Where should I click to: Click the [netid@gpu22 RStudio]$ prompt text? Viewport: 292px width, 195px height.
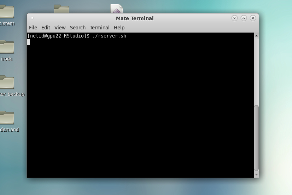click(58, 36)
